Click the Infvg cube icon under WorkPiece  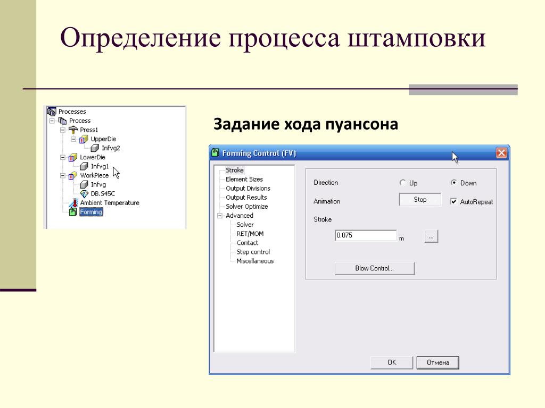coord(84,184)
